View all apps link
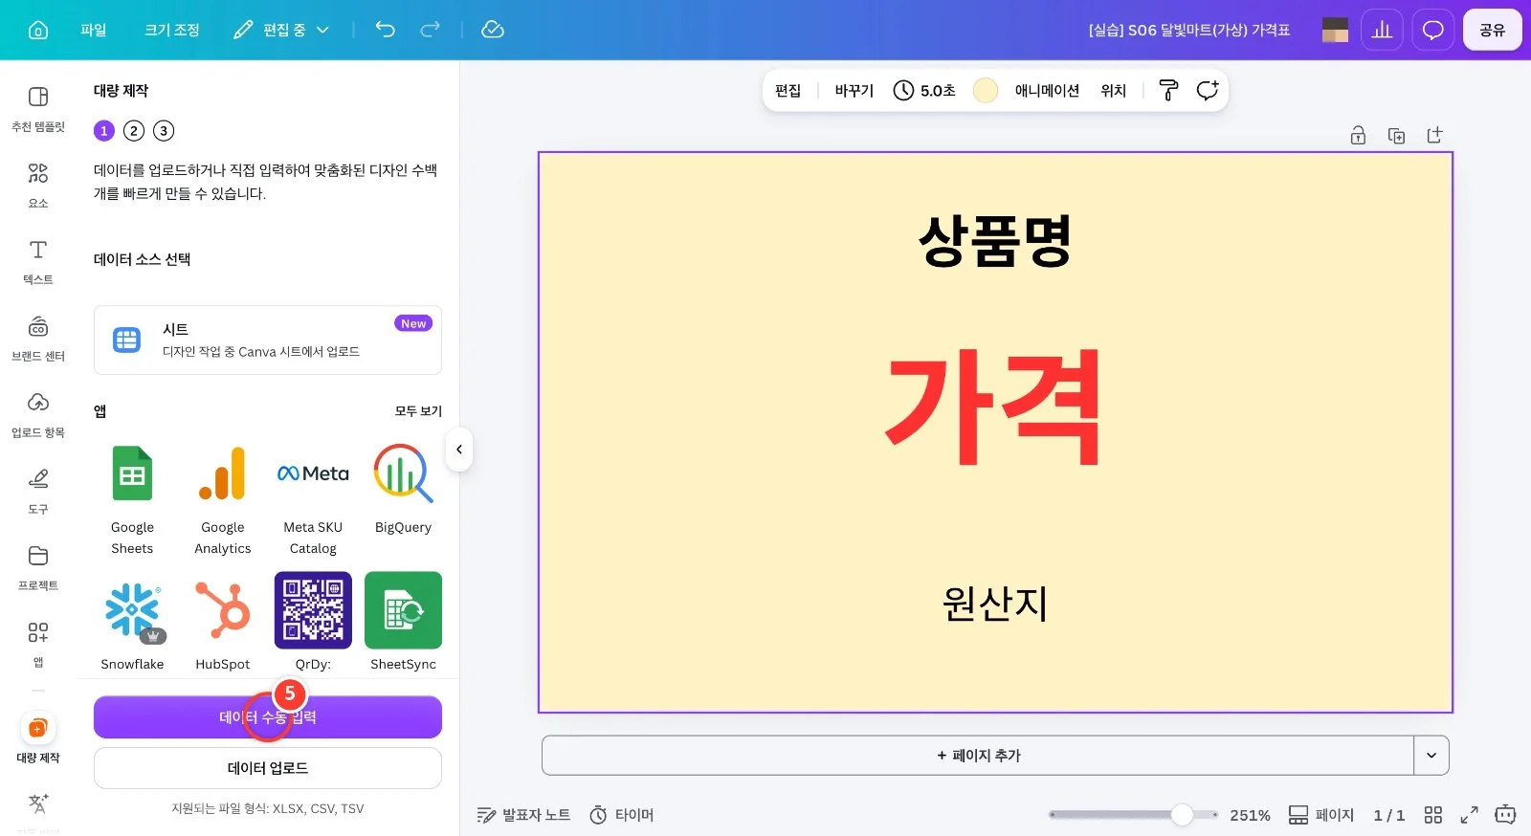The image size is (1531, 836). pos(418,411)
